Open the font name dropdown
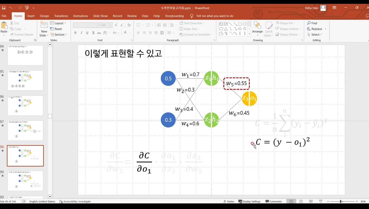The width and height of the screenshot is (369, 209). 99,25
